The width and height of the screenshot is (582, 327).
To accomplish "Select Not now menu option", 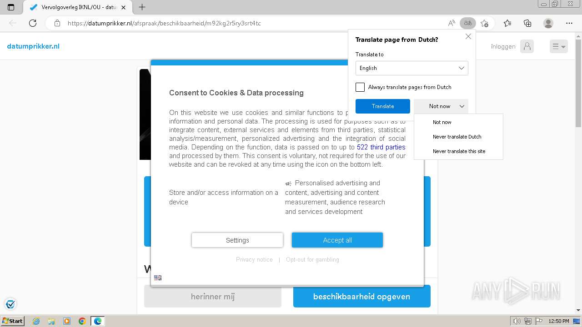I will [x=458, y=122].
